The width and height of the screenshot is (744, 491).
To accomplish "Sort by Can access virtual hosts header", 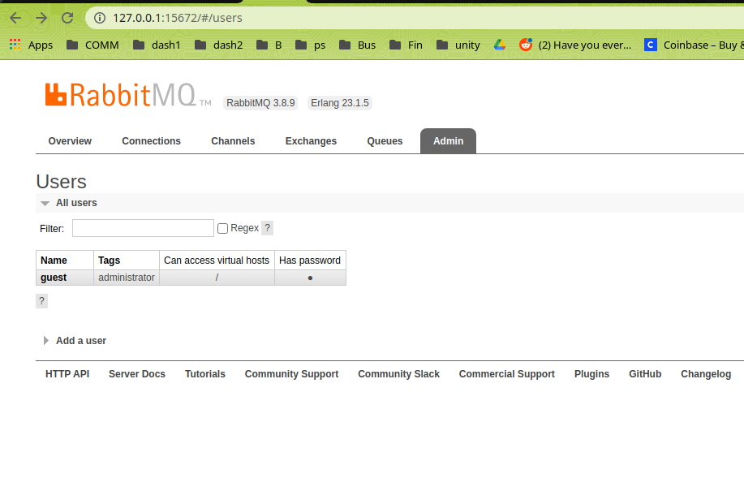I will coord(217,261).
